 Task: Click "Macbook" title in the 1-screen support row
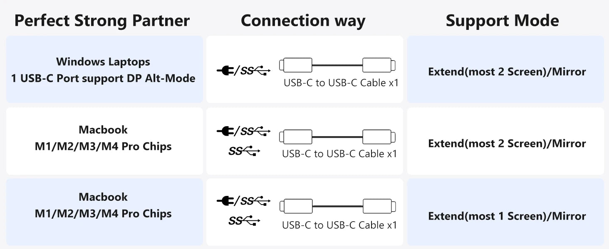(x=103, y=197)
